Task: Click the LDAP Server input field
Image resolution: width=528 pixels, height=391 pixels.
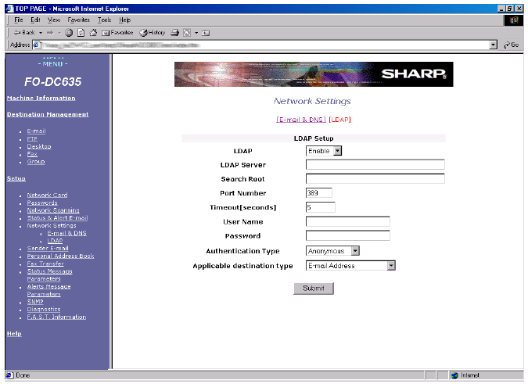Action: (375, 165)
